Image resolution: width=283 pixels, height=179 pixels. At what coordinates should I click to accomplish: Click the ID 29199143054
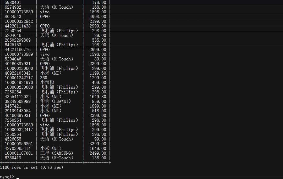[x=18, y=111]
